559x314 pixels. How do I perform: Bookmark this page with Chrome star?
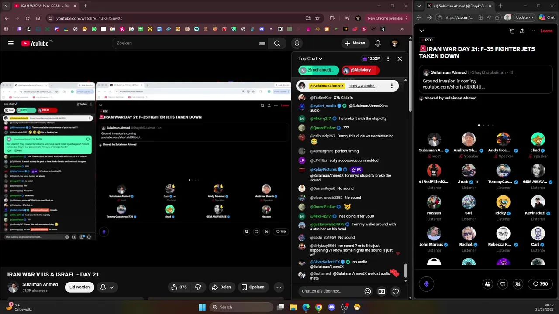317,18
